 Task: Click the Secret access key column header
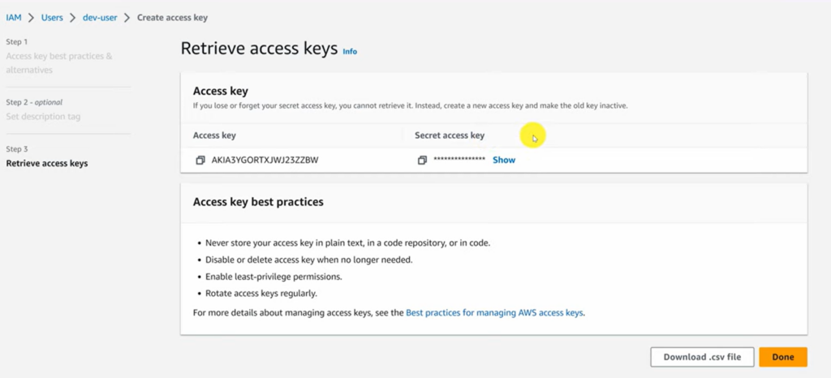[x=450, y=135]
